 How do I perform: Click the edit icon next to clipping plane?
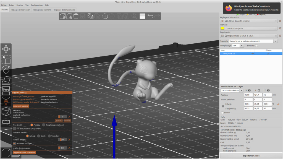[69, 148]
